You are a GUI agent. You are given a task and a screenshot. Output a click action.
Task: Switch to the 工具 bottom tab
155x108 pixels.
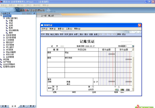coord(22,106)
